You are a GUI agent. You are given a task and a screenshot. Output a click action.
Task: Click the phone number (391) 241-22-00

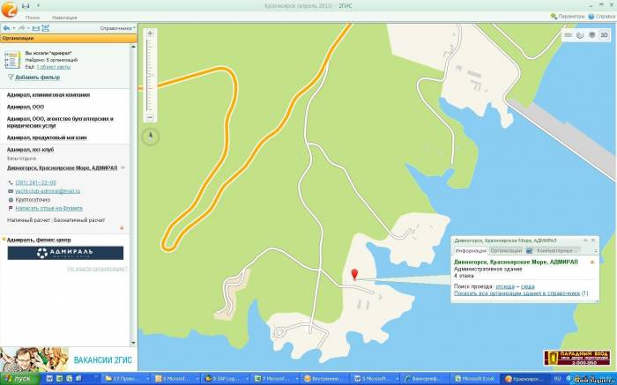[x=36, y=183]
